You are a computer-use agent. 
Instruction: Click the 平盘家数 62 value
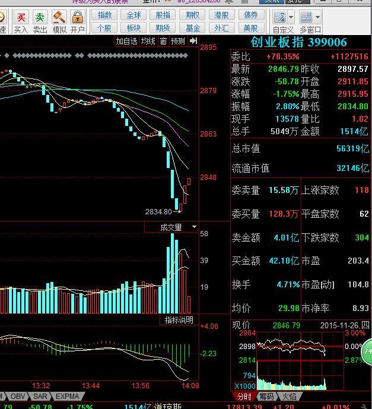364,214
